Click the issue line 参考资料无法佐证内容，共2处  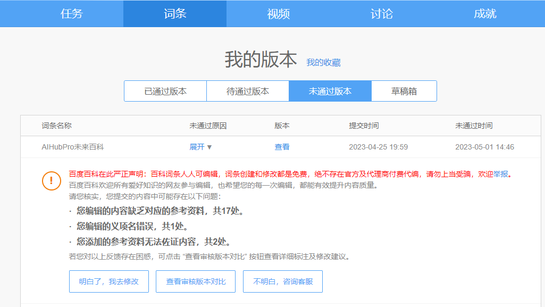[x=154, y=242]
